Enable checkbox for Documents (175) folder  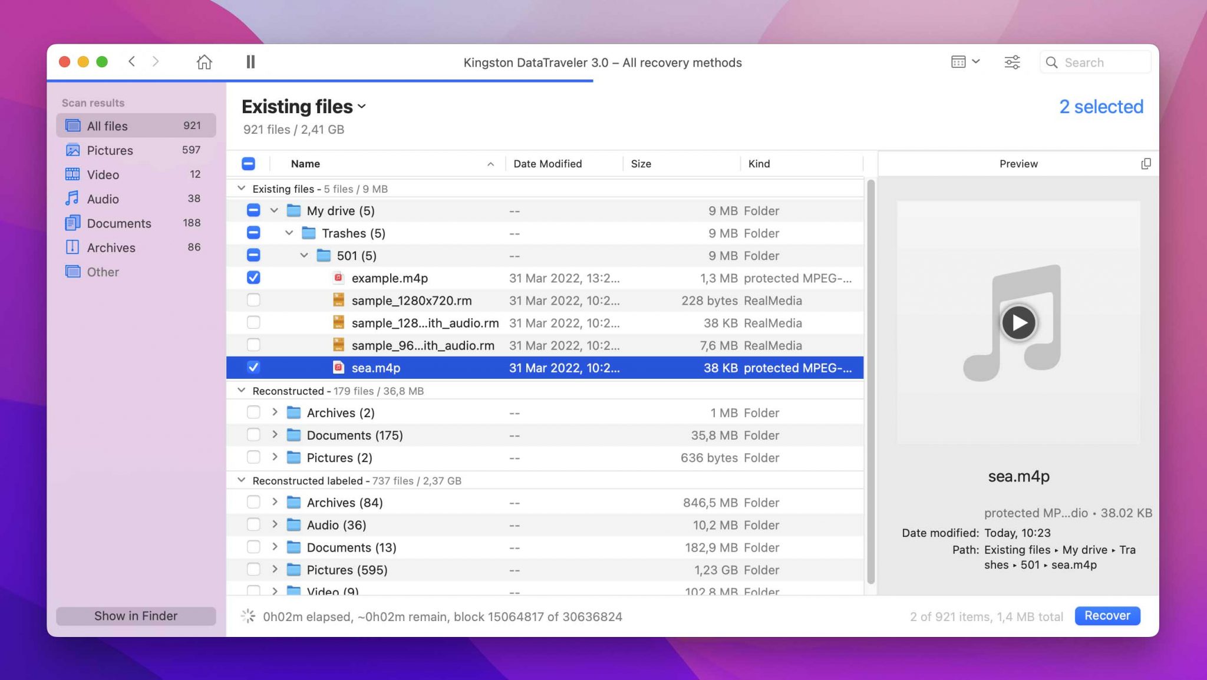coord(253,434)
